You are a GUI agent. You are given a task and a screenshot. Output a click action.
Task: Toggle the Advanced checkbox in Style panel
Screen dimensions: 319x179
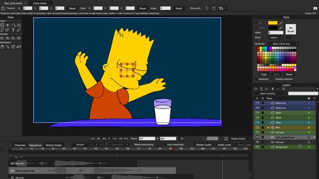click(256, 79)
